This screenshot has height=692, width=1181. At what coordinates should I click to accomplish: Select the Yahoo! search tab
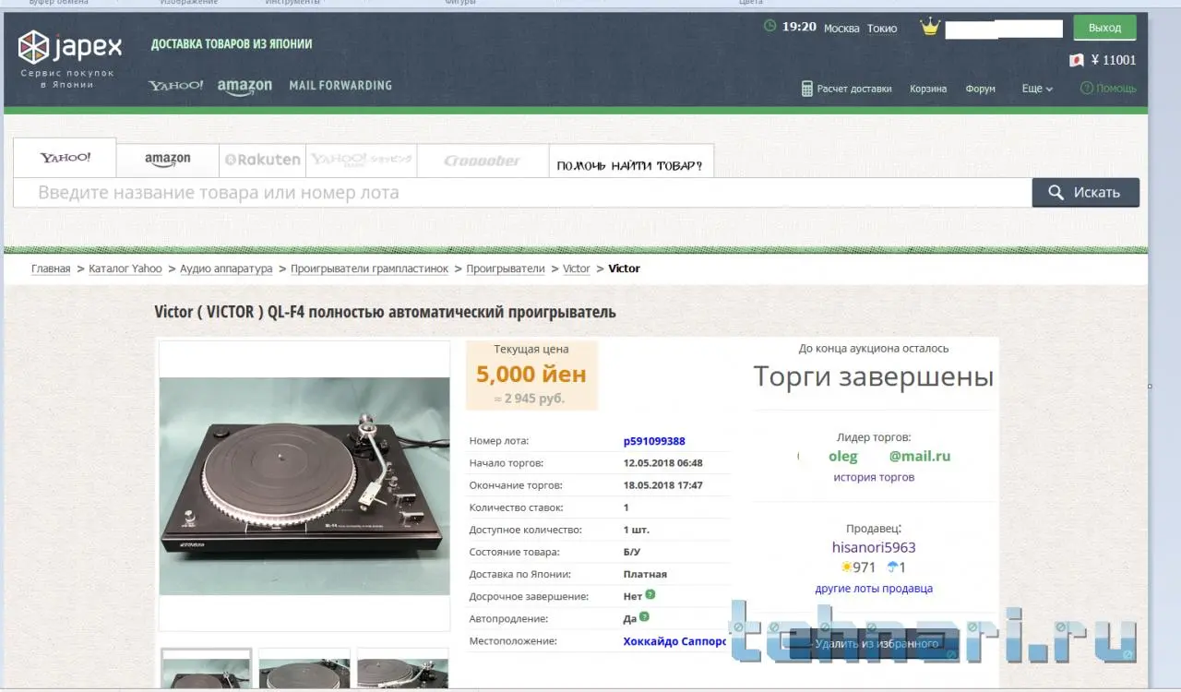[x=65, y=158]
